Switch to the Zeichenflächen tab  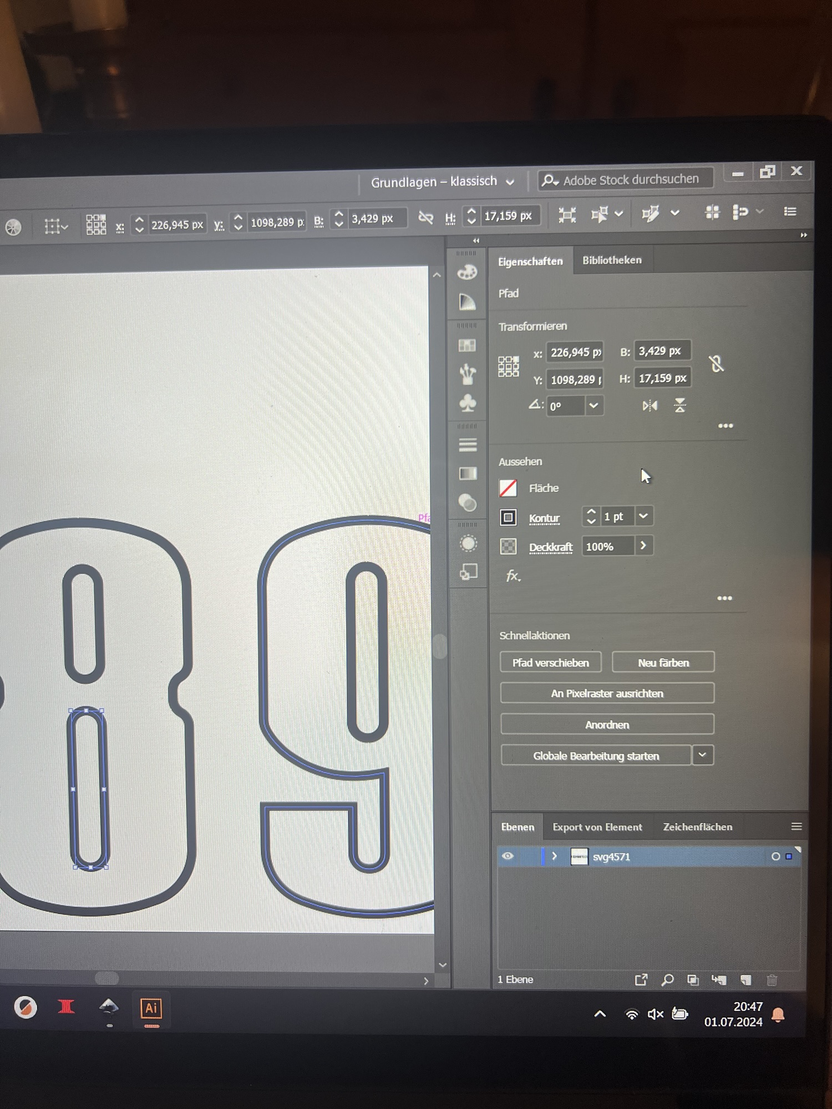(x=697, y=827)
